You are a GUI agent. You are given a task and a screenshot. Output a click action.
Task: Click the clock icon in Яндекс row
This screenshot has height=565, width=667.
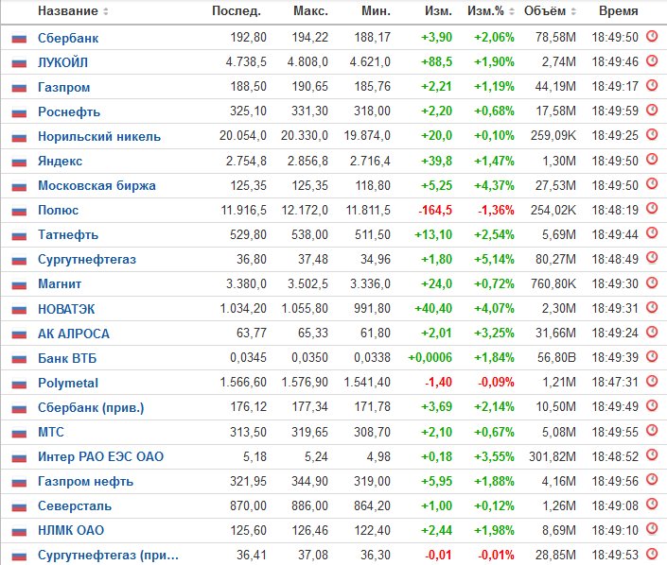[x=652, y=160]
